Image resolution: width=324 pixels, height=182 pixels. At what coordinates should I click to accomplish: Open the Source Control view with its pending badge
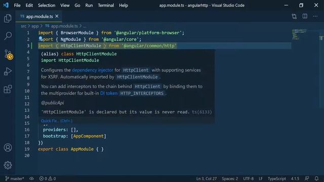click(8, 55)
